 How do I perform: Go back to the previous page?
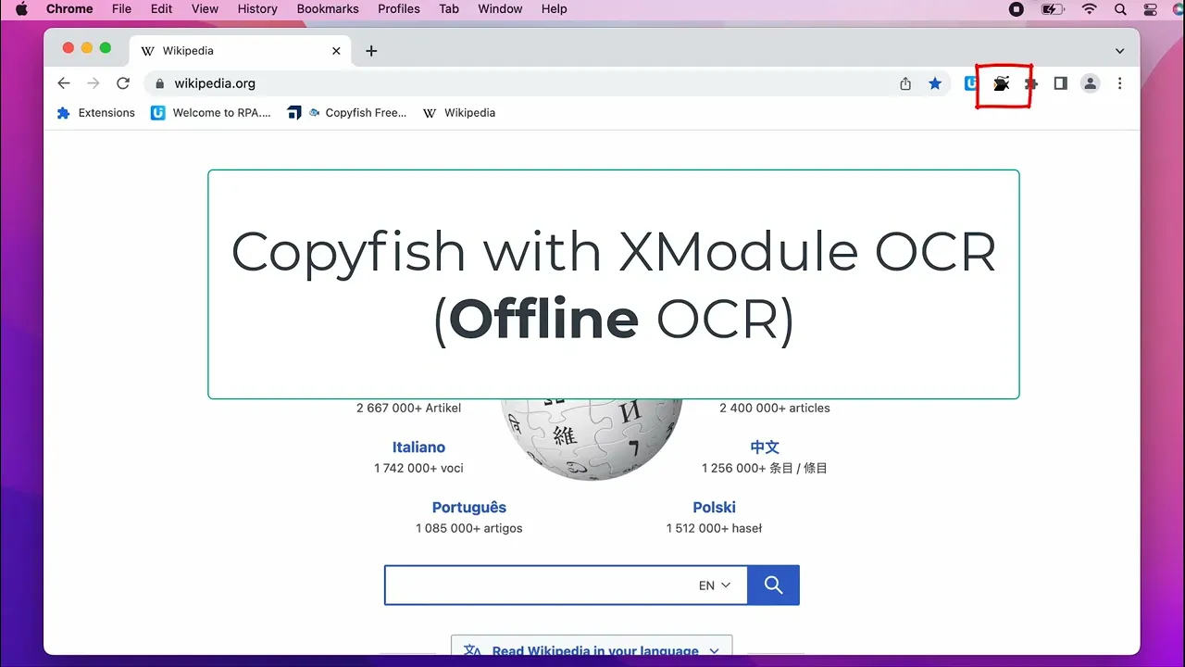[63, 83]
